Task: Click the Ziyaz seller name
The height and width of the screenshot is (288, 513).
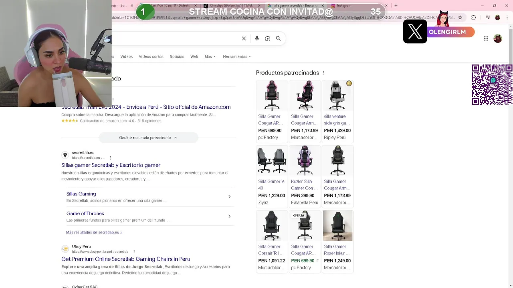Action: (x=263, y=203)
